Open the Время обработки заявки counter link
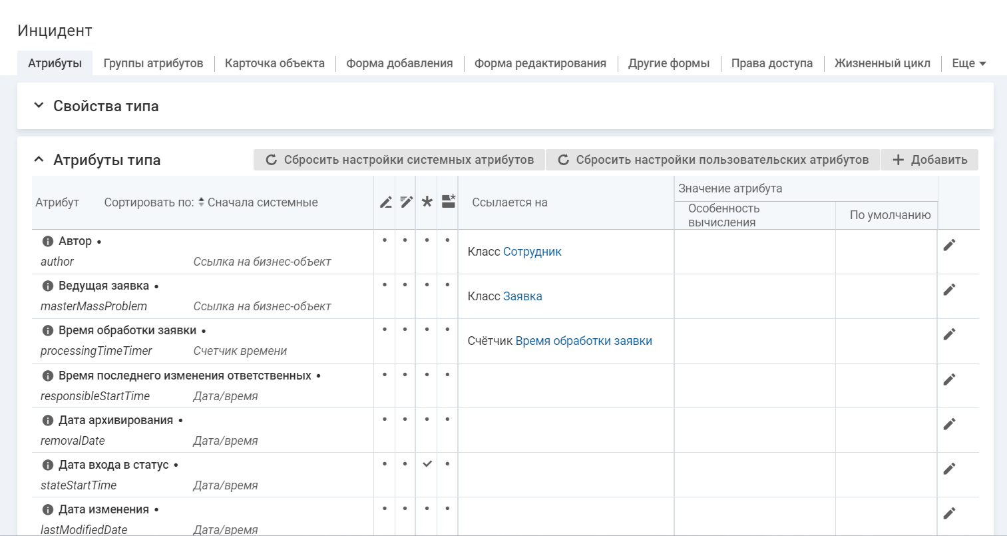 (x=583, y=341)
